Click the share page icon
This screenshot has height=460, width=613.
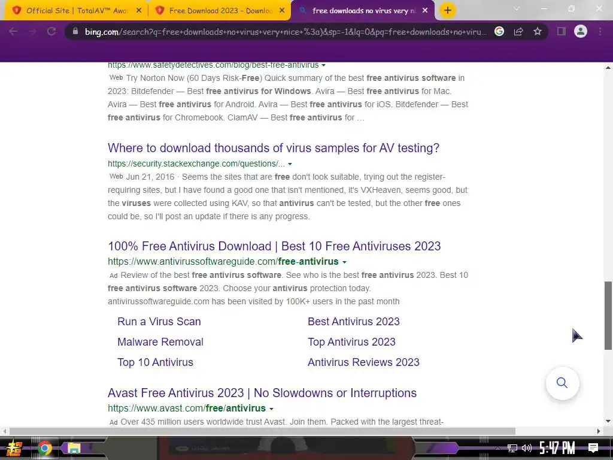(518, 31)
